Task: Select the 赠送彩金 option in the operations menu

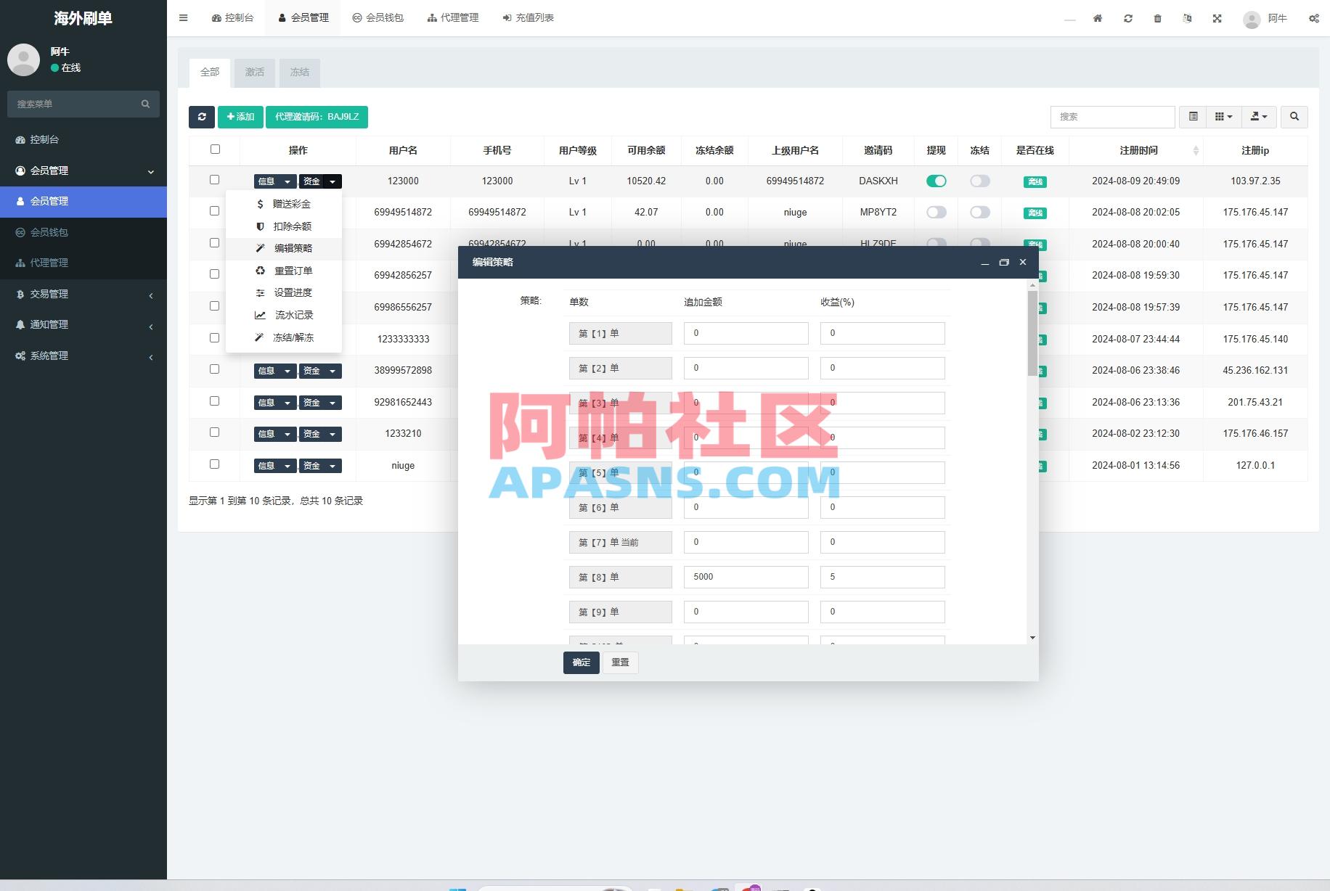Action: pos(291,203)
